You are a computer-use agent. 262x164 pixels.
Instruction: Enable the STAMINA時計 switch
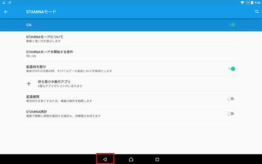[230, 114]
